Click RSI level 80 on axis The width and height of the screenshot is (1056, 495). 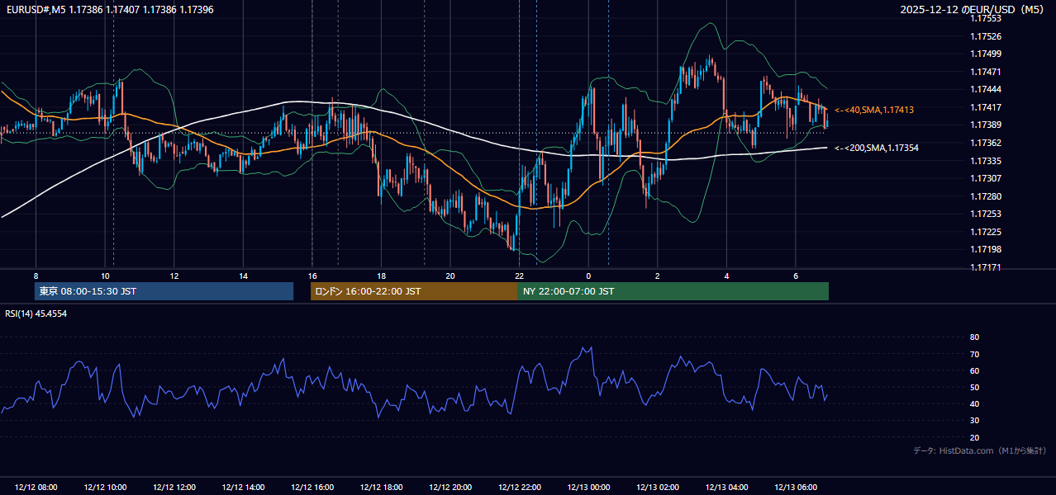pyautogui.click(x=974, y=337)
